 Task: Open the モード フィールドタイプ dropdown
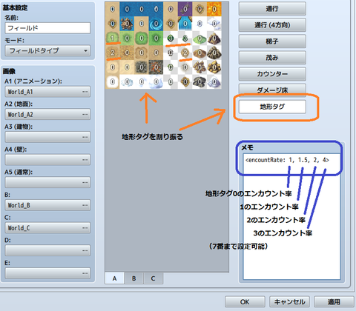click(x=47, y=51)
